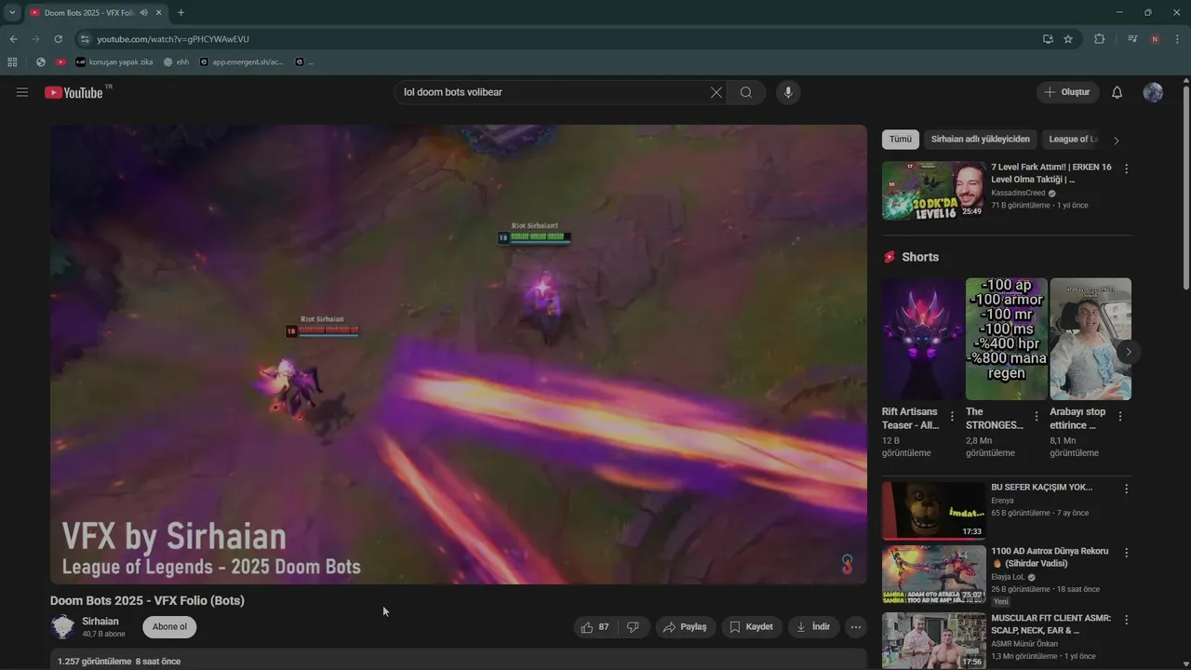The image size is (1191, 670).
Task: Open Chrome apps grid in bookmarks bar
Action: click(x=12, y=62)
